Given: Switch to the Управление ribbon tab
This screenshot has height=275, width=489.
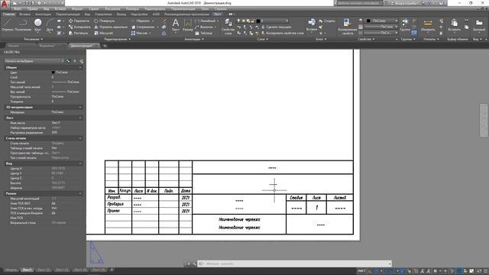Looking at the screenshot, I should coord(103,15).
